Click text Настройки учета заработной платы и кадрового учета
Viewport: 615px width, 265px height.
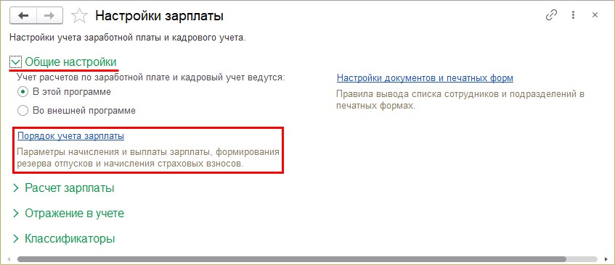[x=128, y=38]
